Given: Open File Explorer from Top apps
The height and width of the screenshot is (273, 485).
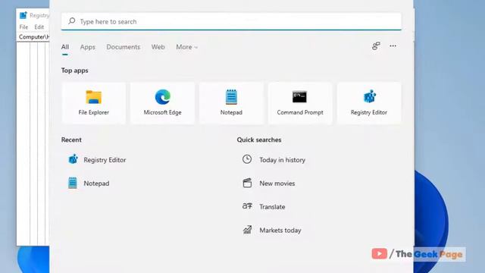Looking at the screenshot, I should tap(94, 103).
